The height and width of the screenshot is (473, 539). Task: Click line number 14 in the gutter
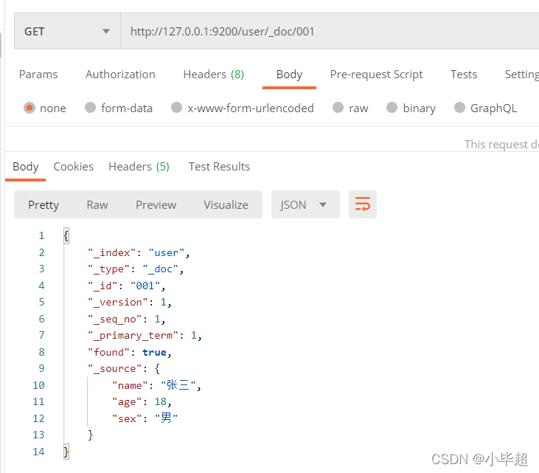(x=38, y=452)
